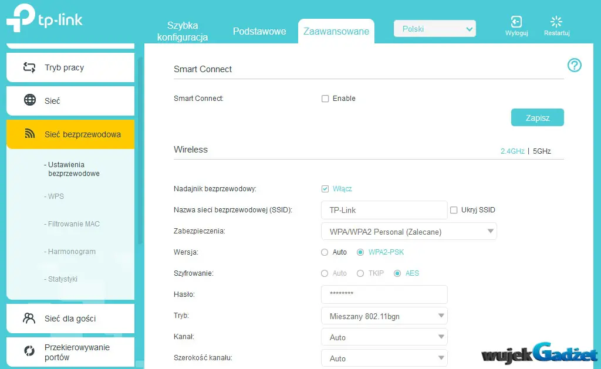Click the Tryb pracy arrows icon
The width and height of the screenshot is (601, 369).
(29, 67)
